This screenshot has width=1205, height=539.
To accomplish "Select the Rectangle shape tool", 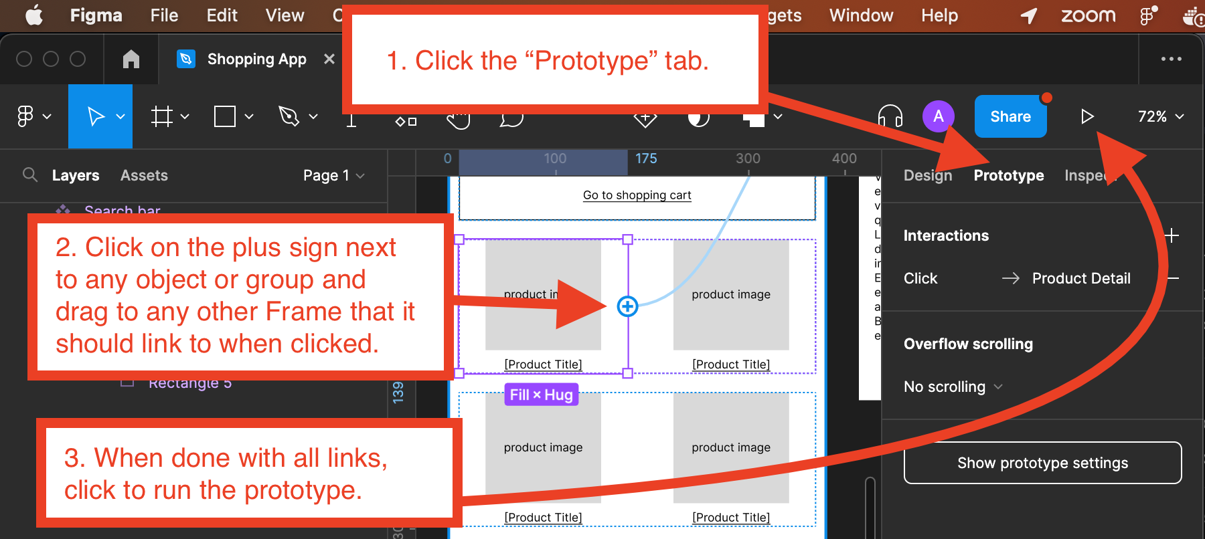I will (225, 116).
